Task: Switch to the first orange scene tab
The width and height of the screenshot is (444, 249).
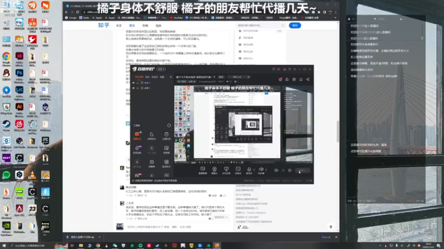Action: pyautogui.click(x=139, y=77)
